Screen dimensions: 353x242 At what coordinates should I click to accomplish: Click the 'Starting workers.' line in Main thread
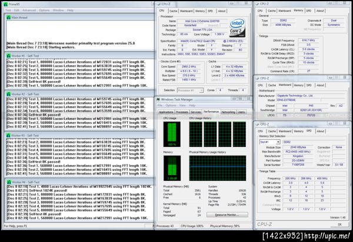coord(41,47)
